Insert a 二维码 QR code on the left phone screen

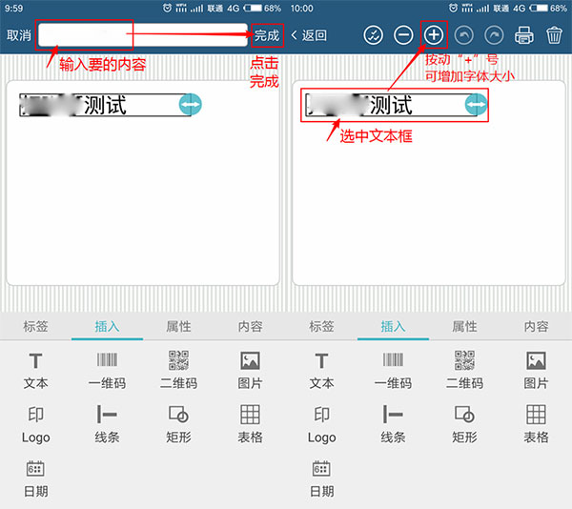[x=178, y=370]
